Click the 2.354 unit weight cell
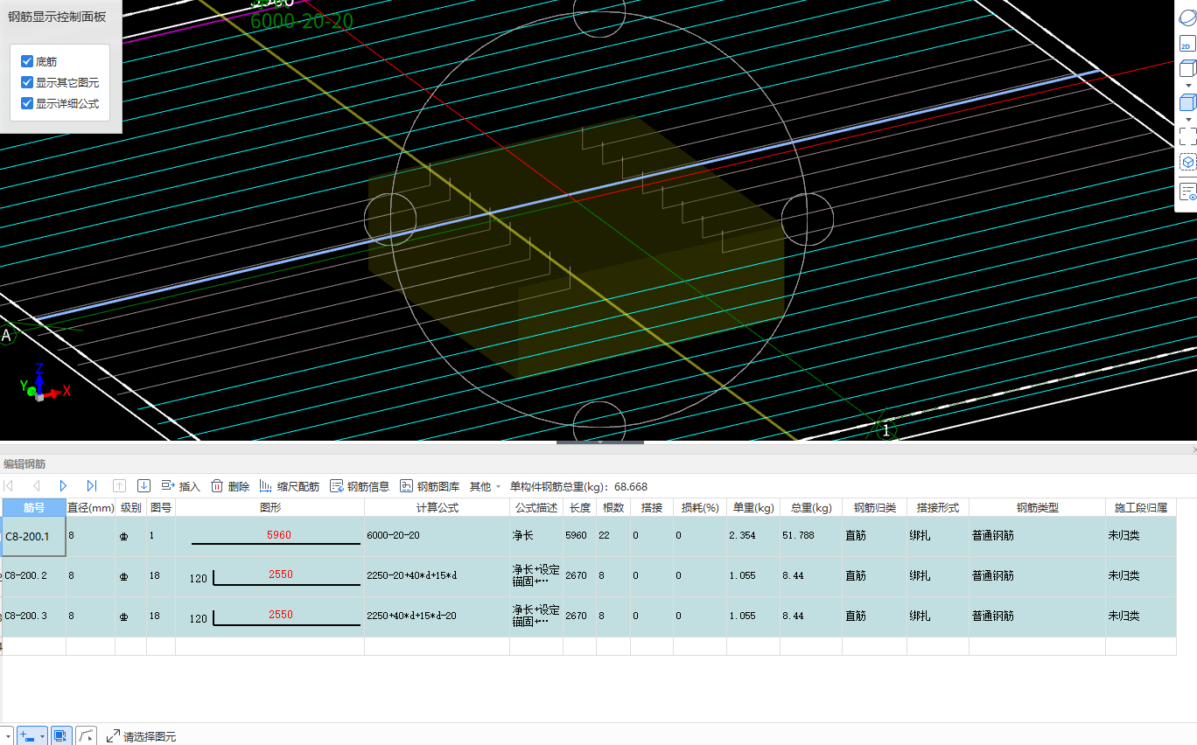Image resolution: width=1197 pixels, height=745 pixels. point(753,536)
